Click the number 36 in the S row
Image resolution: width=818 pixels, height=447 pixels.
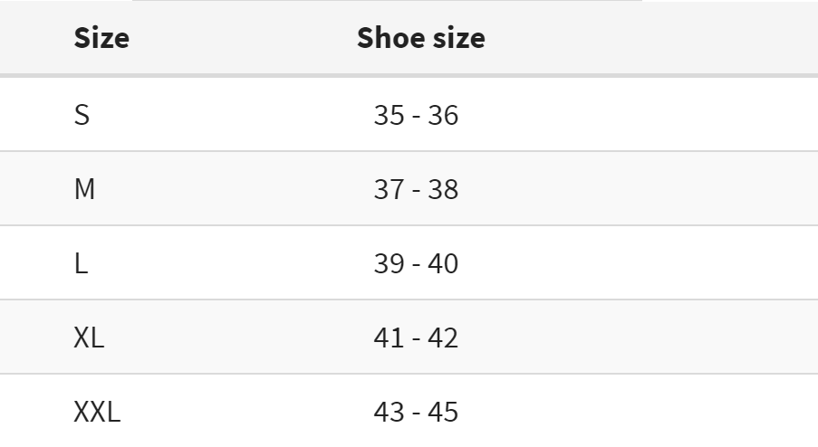click(444, 116)
